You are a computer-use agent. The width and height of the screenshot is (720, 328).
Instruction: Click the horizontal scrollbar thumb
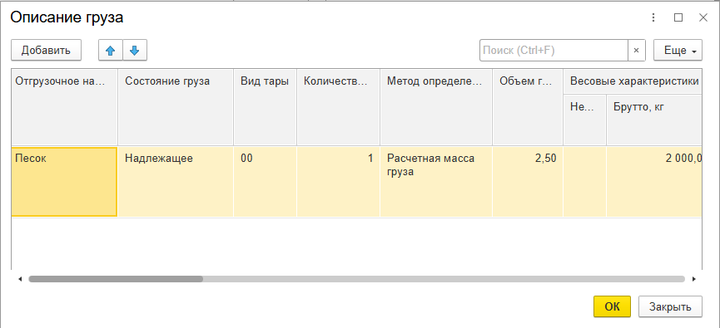(116, 278)
